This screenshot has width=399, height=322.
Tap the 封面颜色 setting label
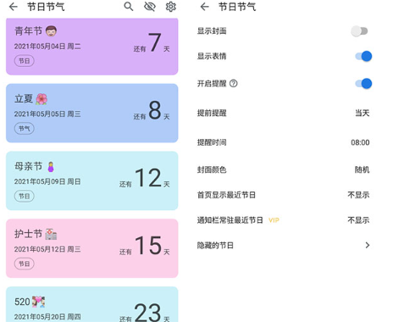(212, 169)
